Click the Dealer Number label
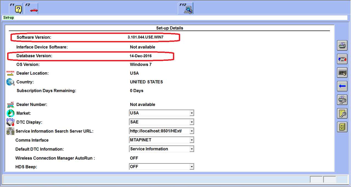Viewport: 351px width, 187px height. [32, 105]
